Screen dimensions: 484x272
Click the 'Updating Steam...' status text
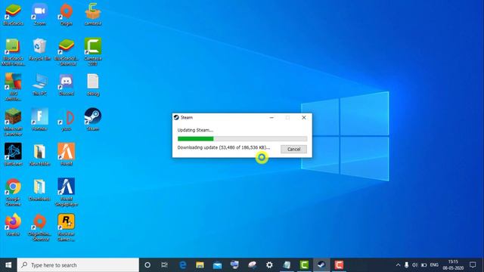(195, 130)
